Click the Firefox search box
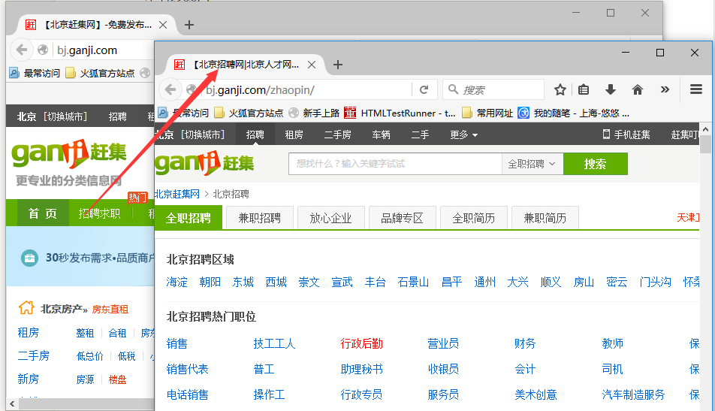Screen dimensions: 715x411 click(x=493, y=89)
